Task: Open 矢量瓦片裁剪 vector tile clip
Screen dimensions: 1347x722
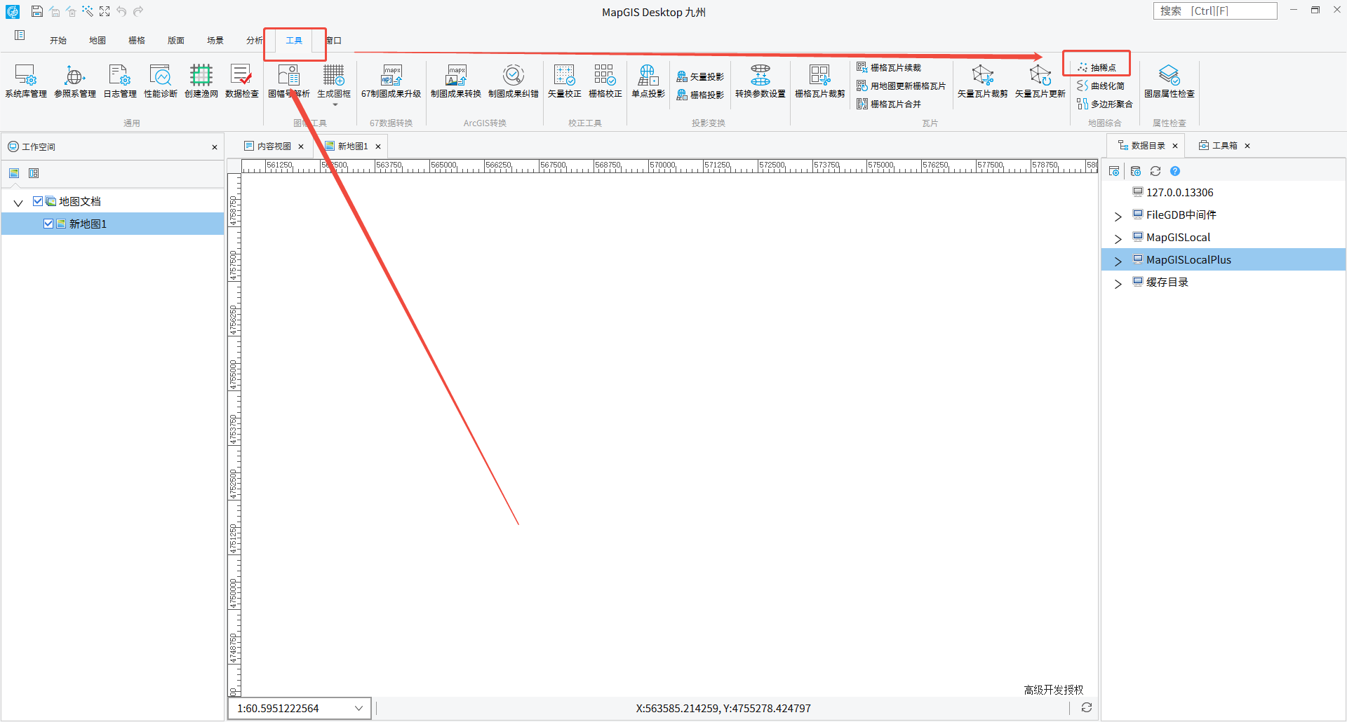Action: coord(983,81)
